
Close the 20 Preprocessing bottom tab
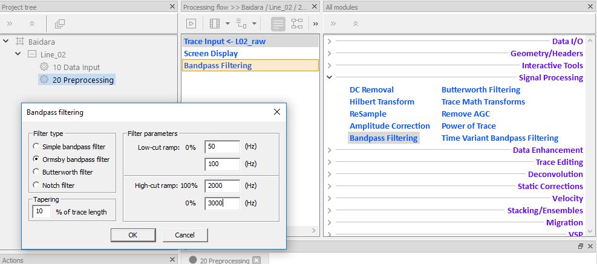[256, 260]
